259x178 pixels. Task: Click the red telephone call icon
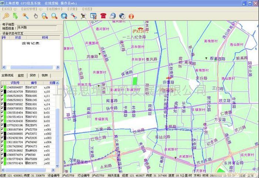[103, 16]
